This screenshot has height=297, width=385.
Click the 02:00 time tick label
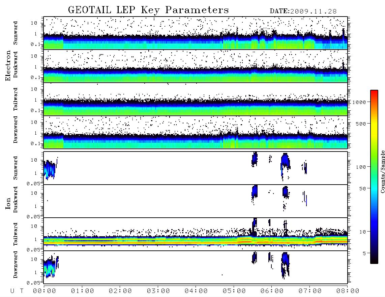pyautogui.click(x=120, y=291)
